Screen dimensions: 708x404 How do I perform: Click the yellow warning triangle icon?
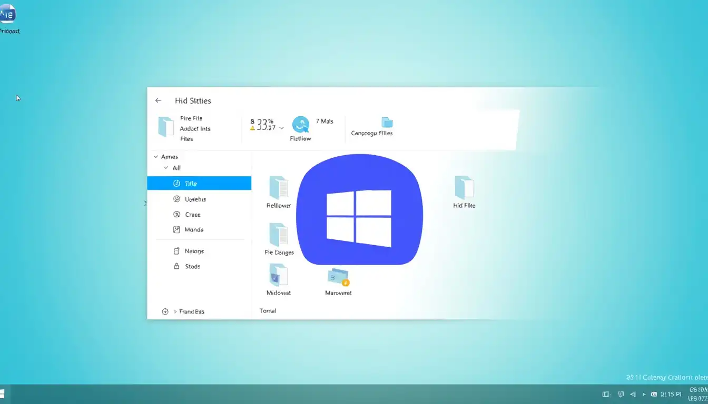coord(252,128)
